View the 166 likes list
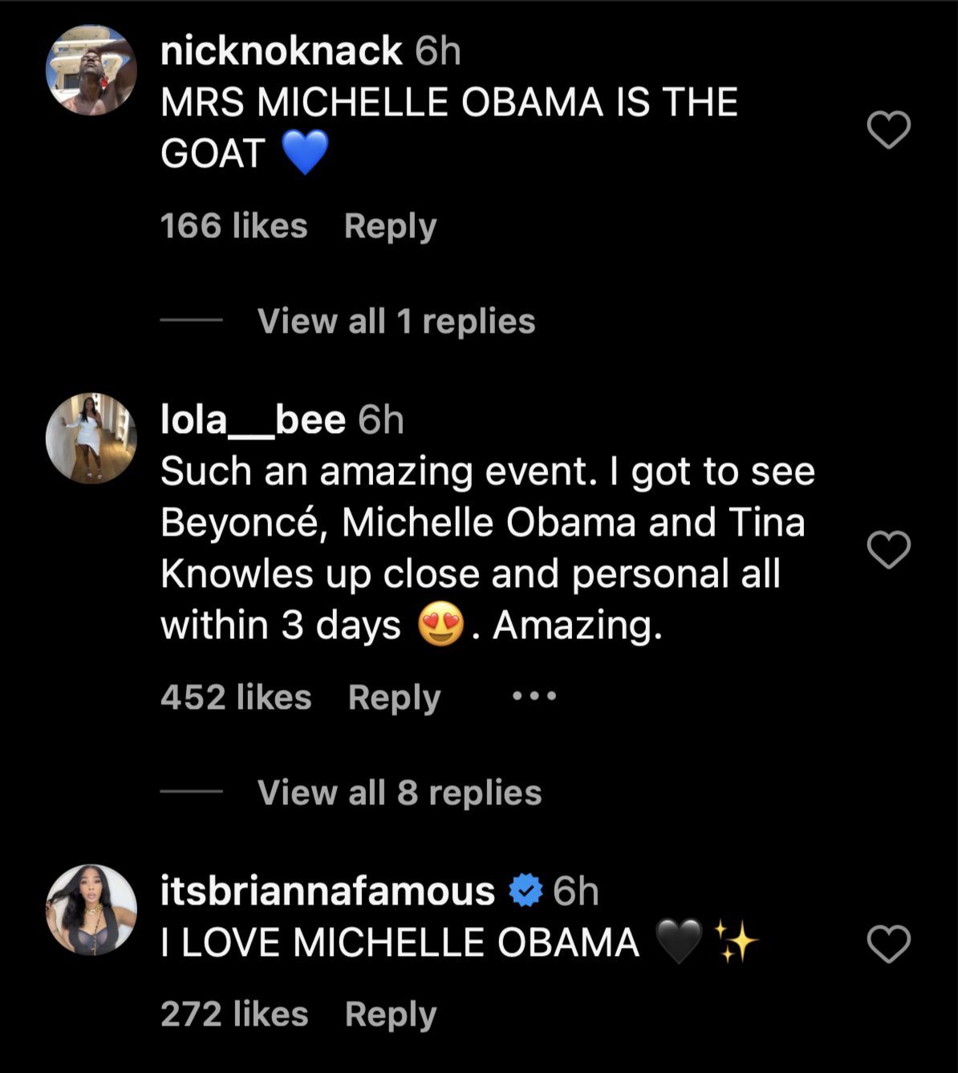Image resolution: width=958 pixels, height=1073 pixels. tap(233, 226)
